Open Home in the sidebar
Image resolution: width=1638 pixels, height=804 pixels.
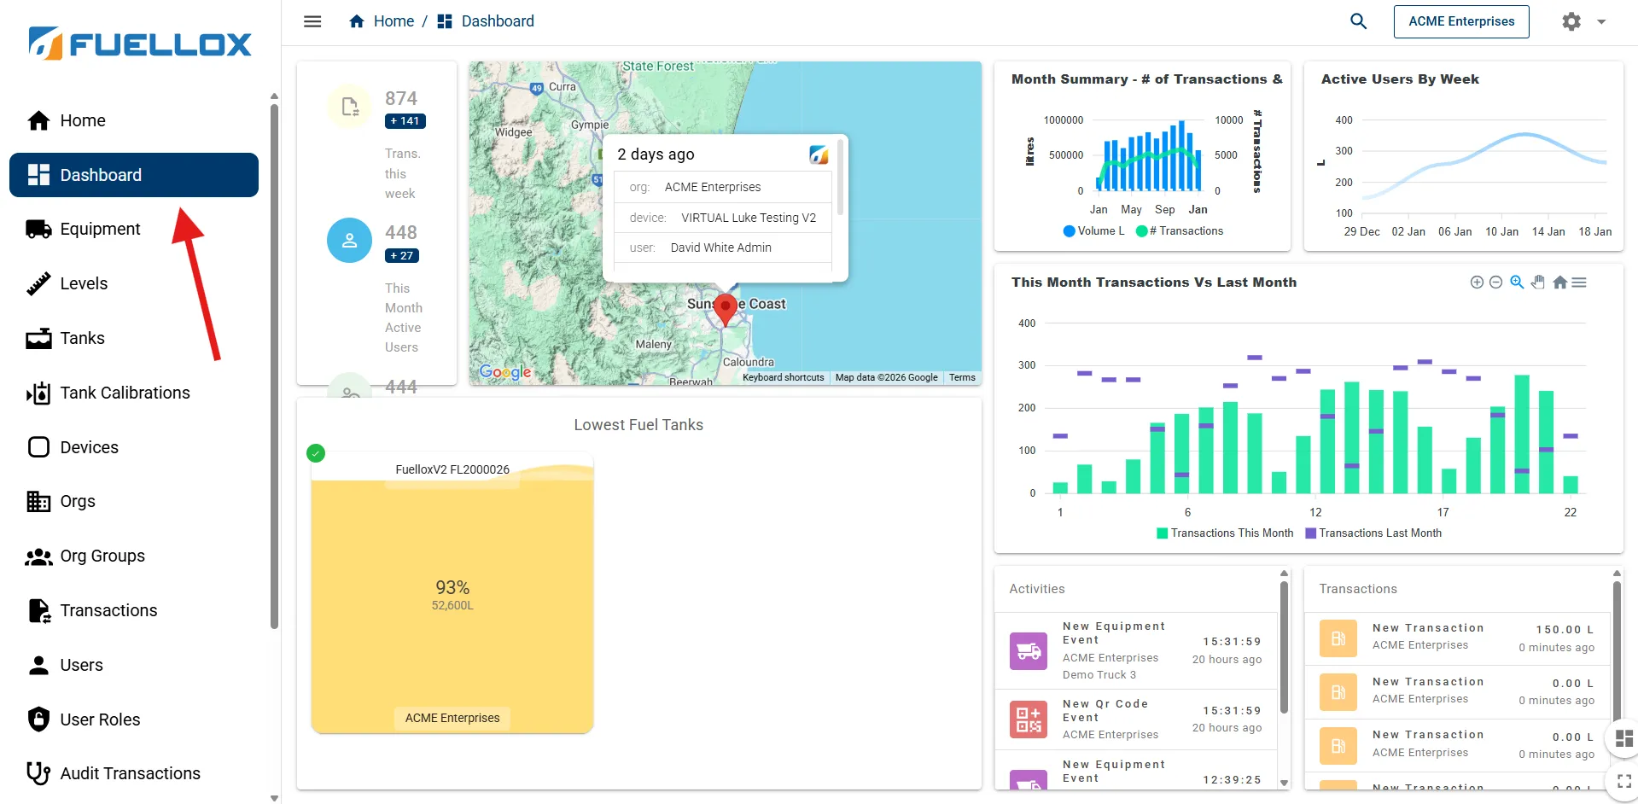point(134,120)
